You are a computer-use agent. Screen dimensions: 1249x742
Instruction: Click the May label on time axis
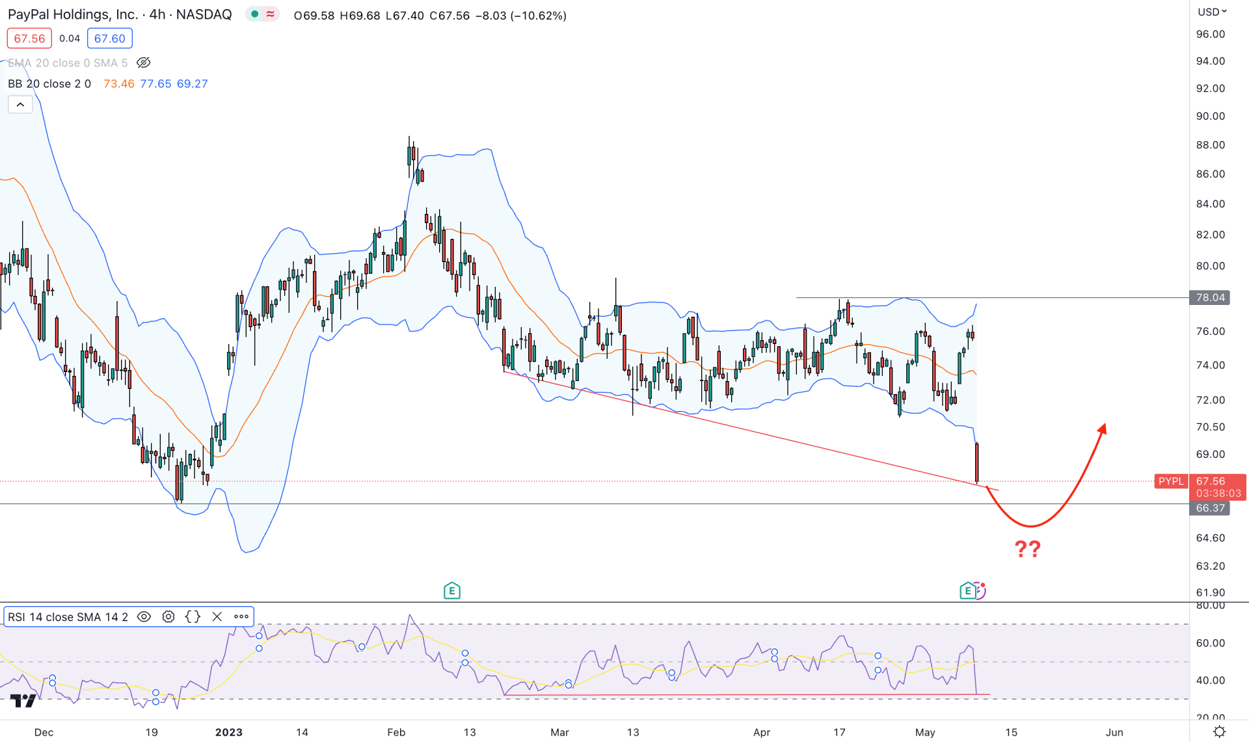click(925, 732)
